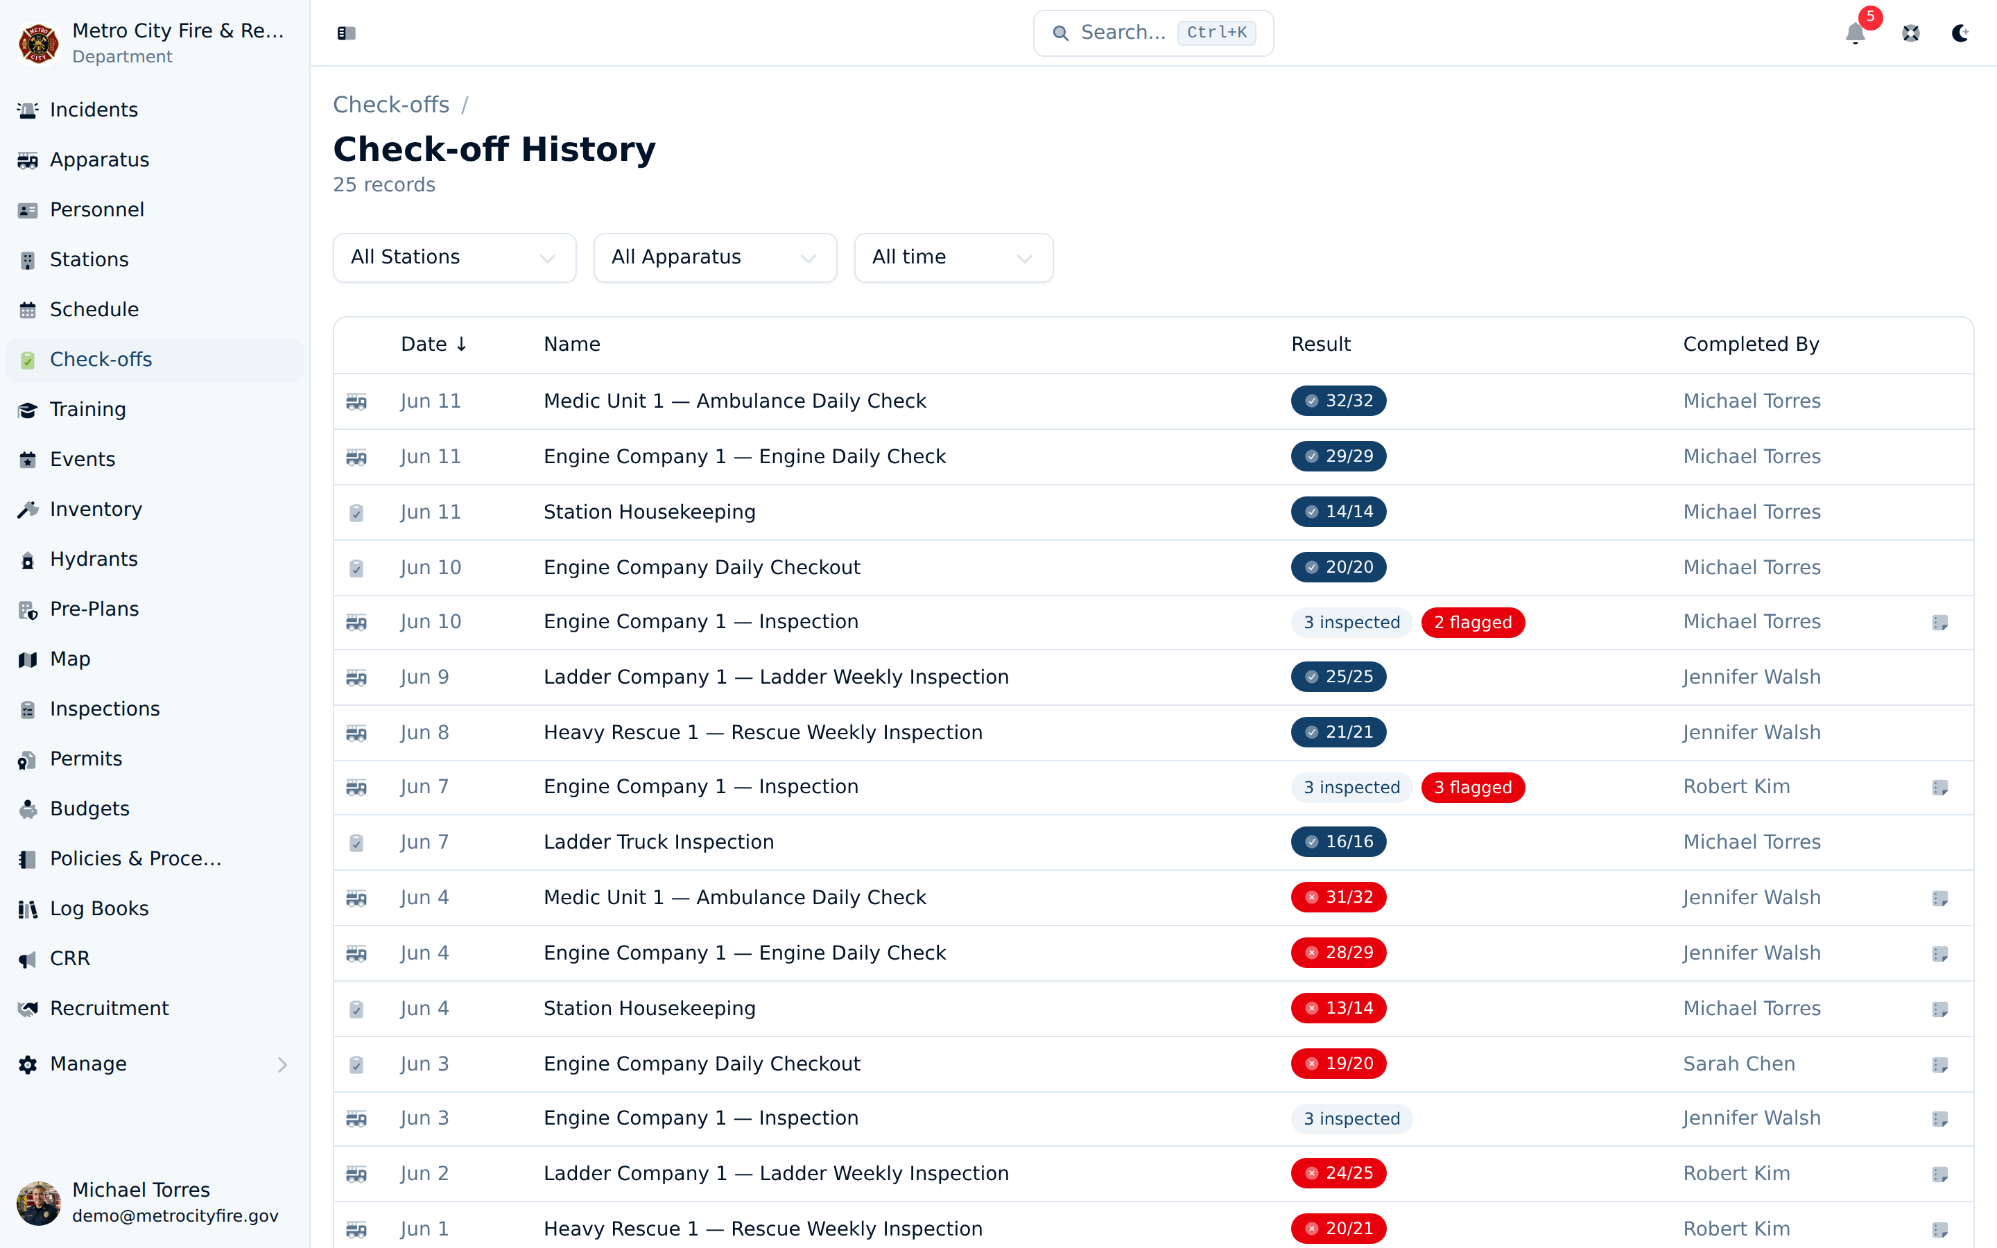Click the 3 flagged badge
Image resolution: width=1997 pixels, height=1248 pixels.
[1472, 788]
